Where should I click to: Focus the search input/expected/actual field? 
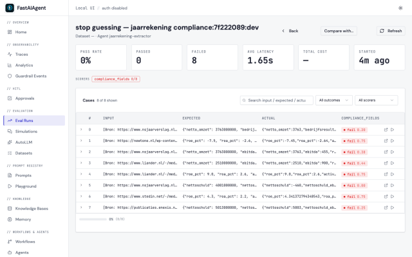pos(277,100)
